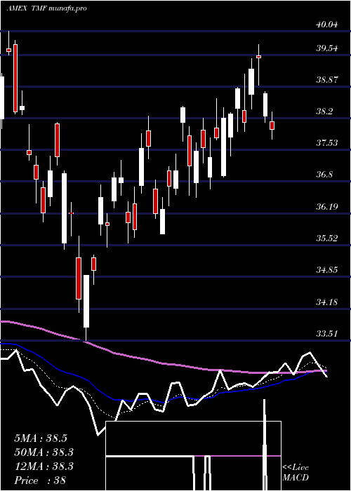Click the 5MA : 38.5 readout
Viewport: 351px width, 491px height.
click(x=41, y=438)
